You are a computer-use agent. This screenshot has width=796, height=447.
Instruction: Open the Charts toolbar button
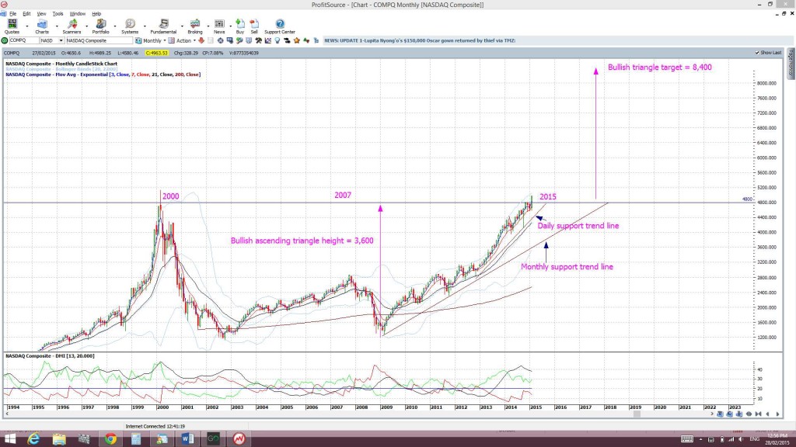tap(42, 26)
